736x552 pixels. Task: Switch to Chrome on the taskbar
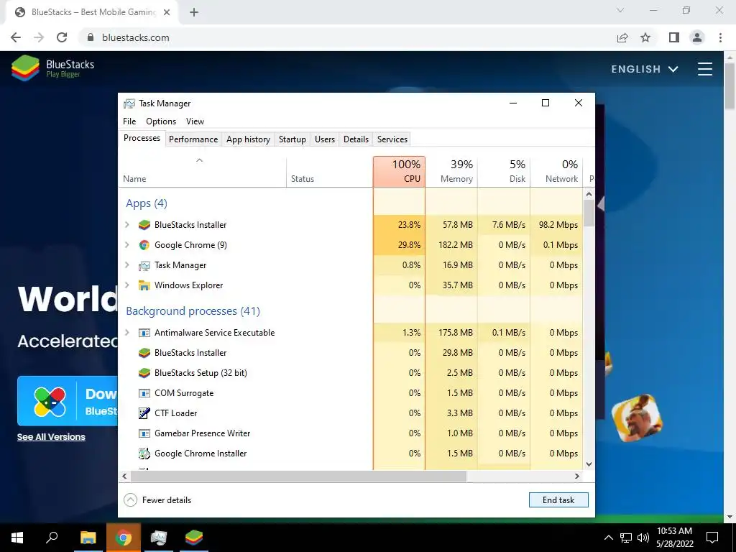124,538
